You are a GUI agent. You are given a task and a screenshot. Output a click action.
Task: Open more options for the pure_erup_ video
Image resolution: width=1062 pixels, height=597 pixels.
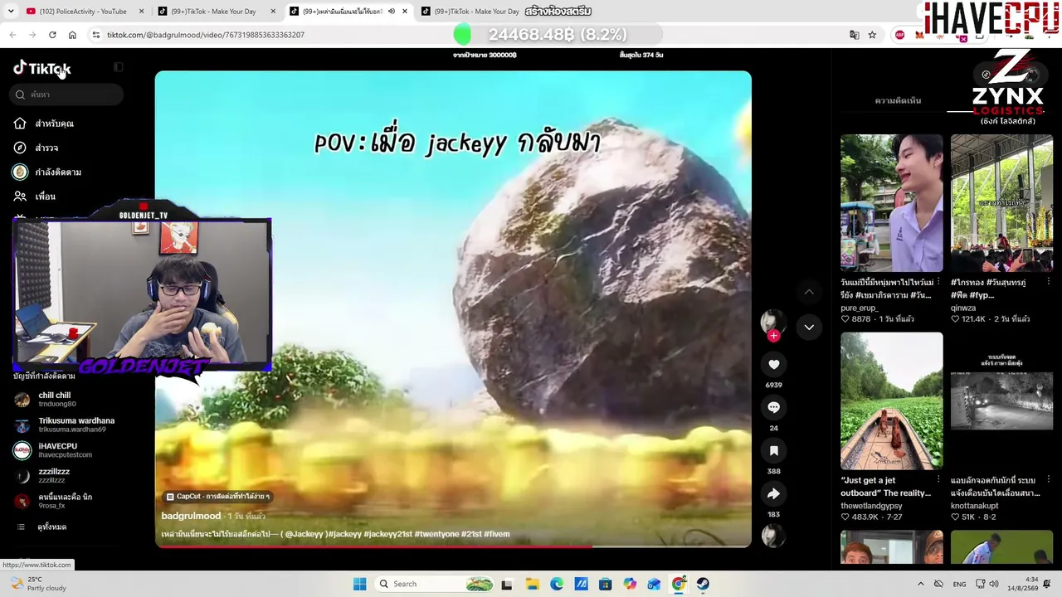point(938,282)
